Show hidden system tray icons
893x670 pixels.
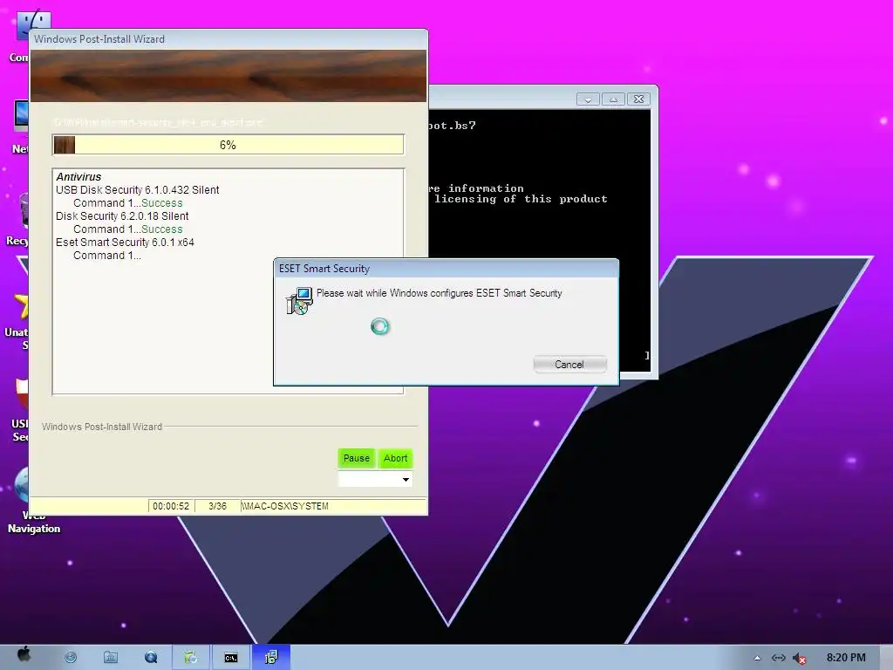pos(757,658)
